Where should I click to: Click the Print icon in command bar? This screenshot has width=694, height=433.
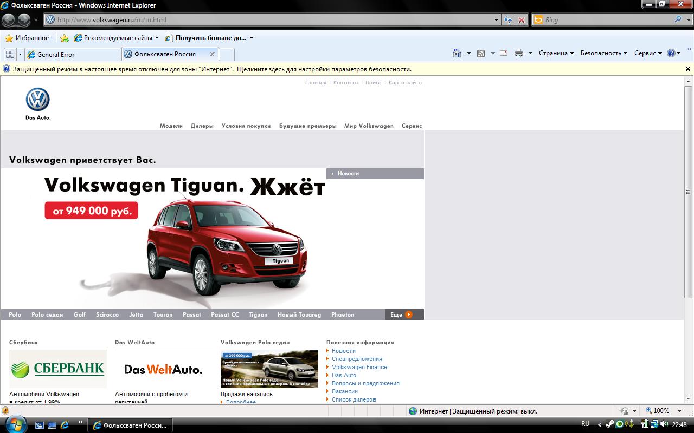(x=518, y=53)
